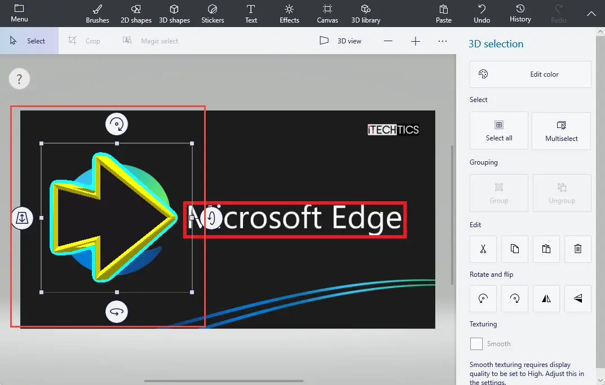Click the Z-position depth handle on left
The height and width of the screenshot is (385, 605).
point(22,218)
